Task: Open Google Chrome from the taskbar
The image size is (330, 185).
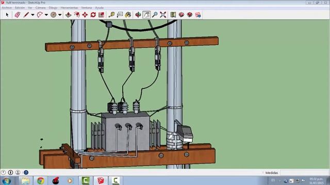Action: pyautogui.click(x=41, y=180)
